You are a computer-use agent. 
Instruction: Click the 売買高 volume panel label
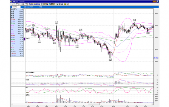pos(27,95)
